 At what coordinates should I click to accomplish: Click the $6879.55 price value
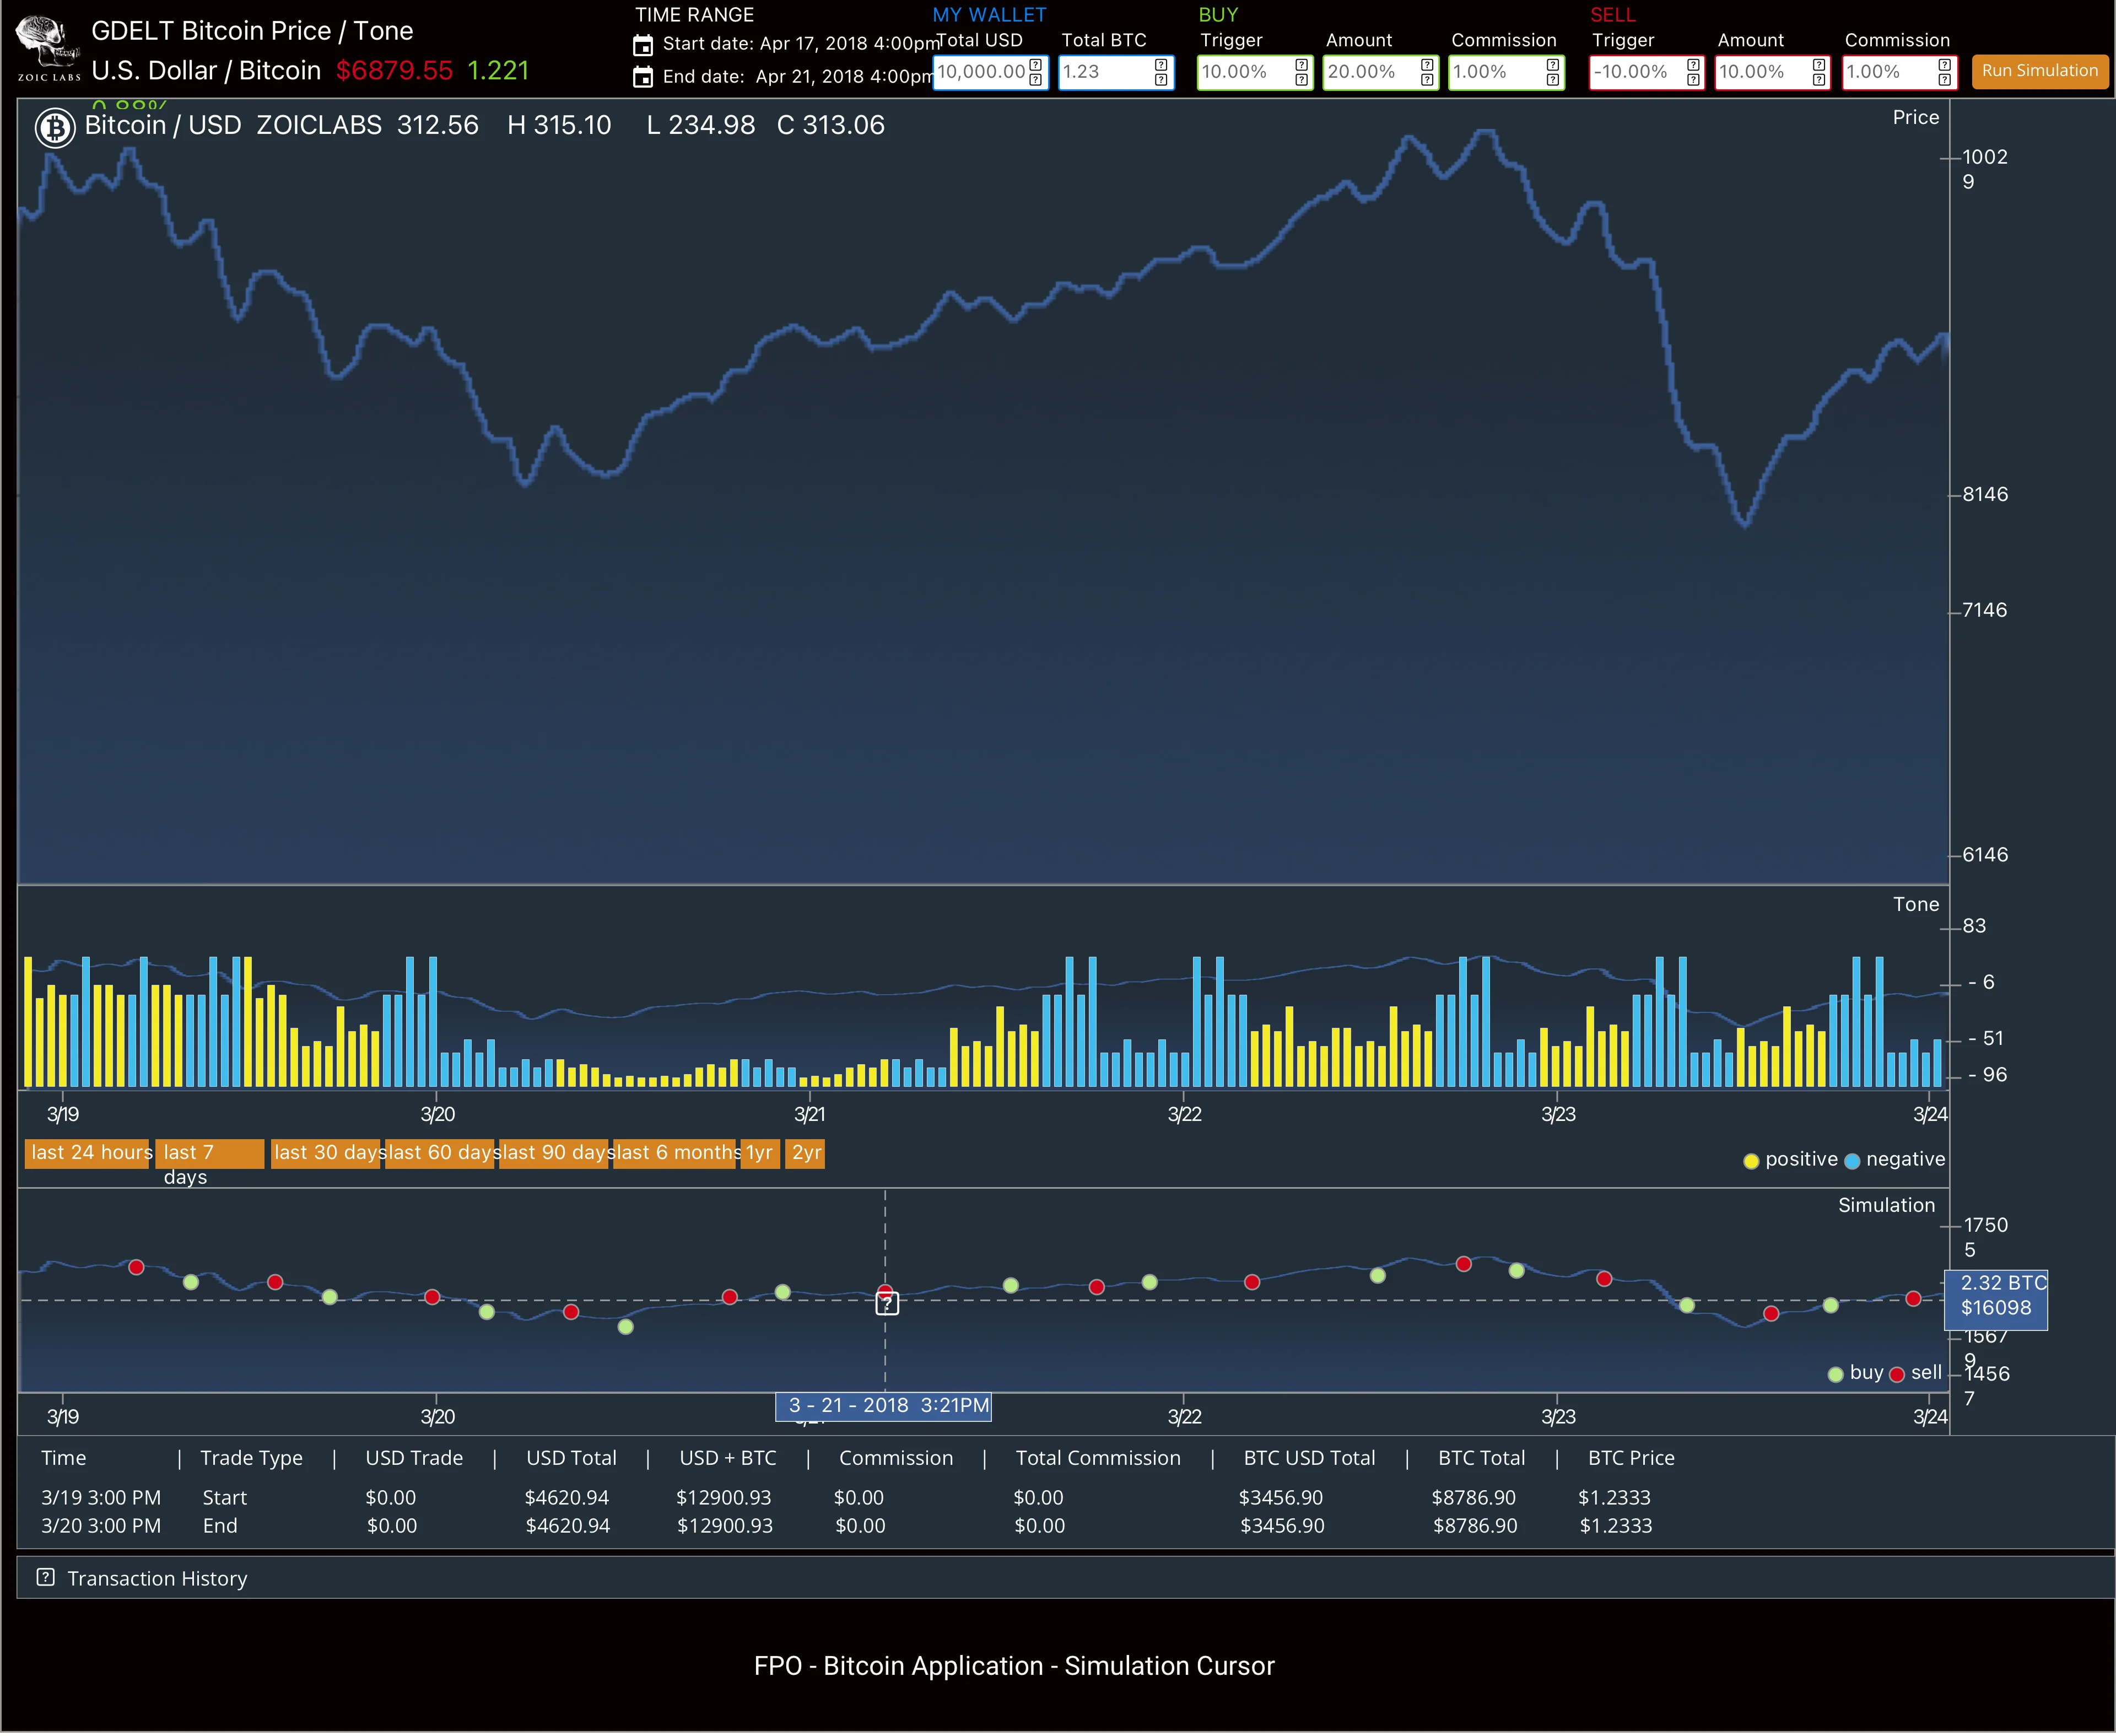[x=394, y=71]
